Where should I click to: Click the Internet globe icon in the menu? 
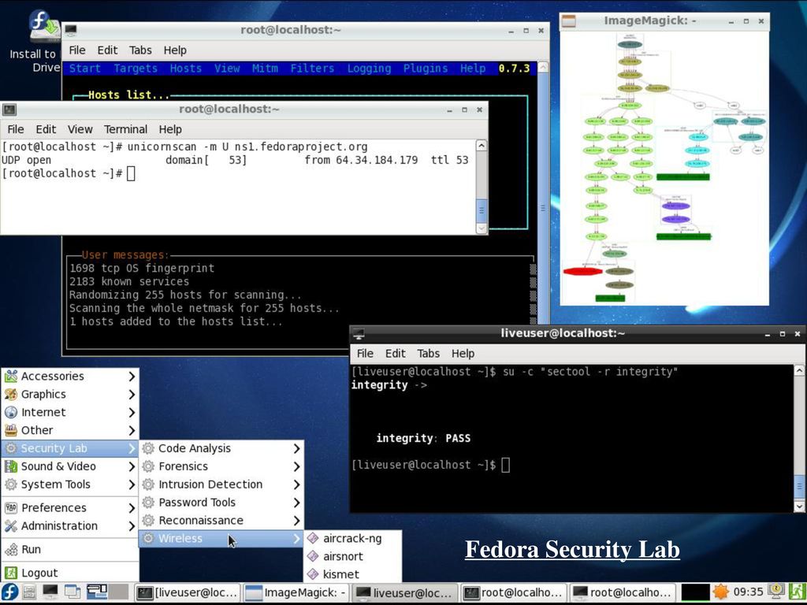tap(11, 412)
